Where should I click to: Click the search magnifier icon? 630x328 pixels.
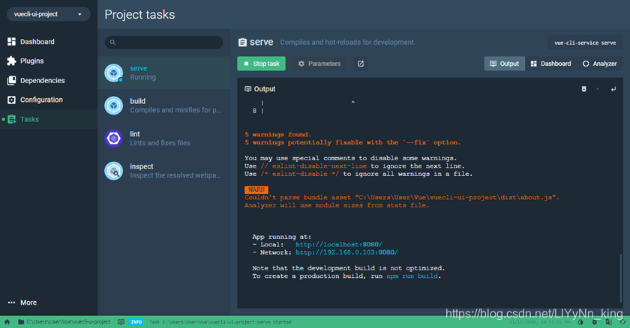point(112,42)
